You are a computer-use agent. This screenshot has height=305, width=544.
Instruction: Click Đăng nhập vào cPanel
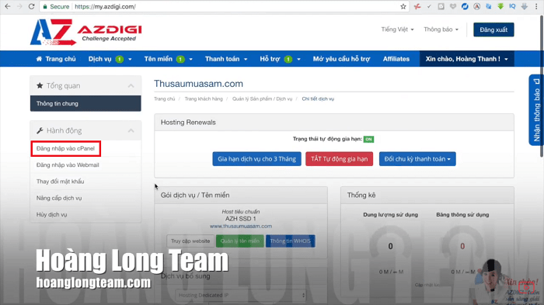point(65,148)
